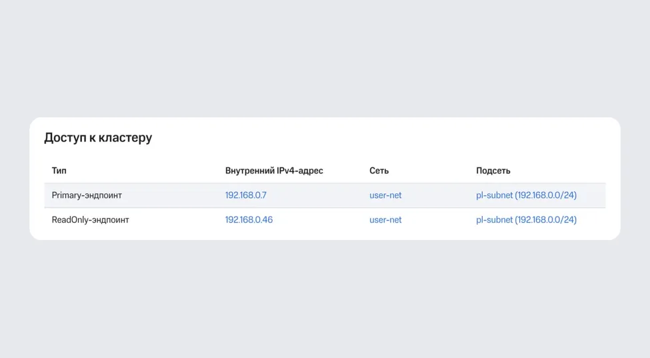Click the (192.168.0.0/24) text in ReadOnly row
650x358 pixels.
point(546,219)
